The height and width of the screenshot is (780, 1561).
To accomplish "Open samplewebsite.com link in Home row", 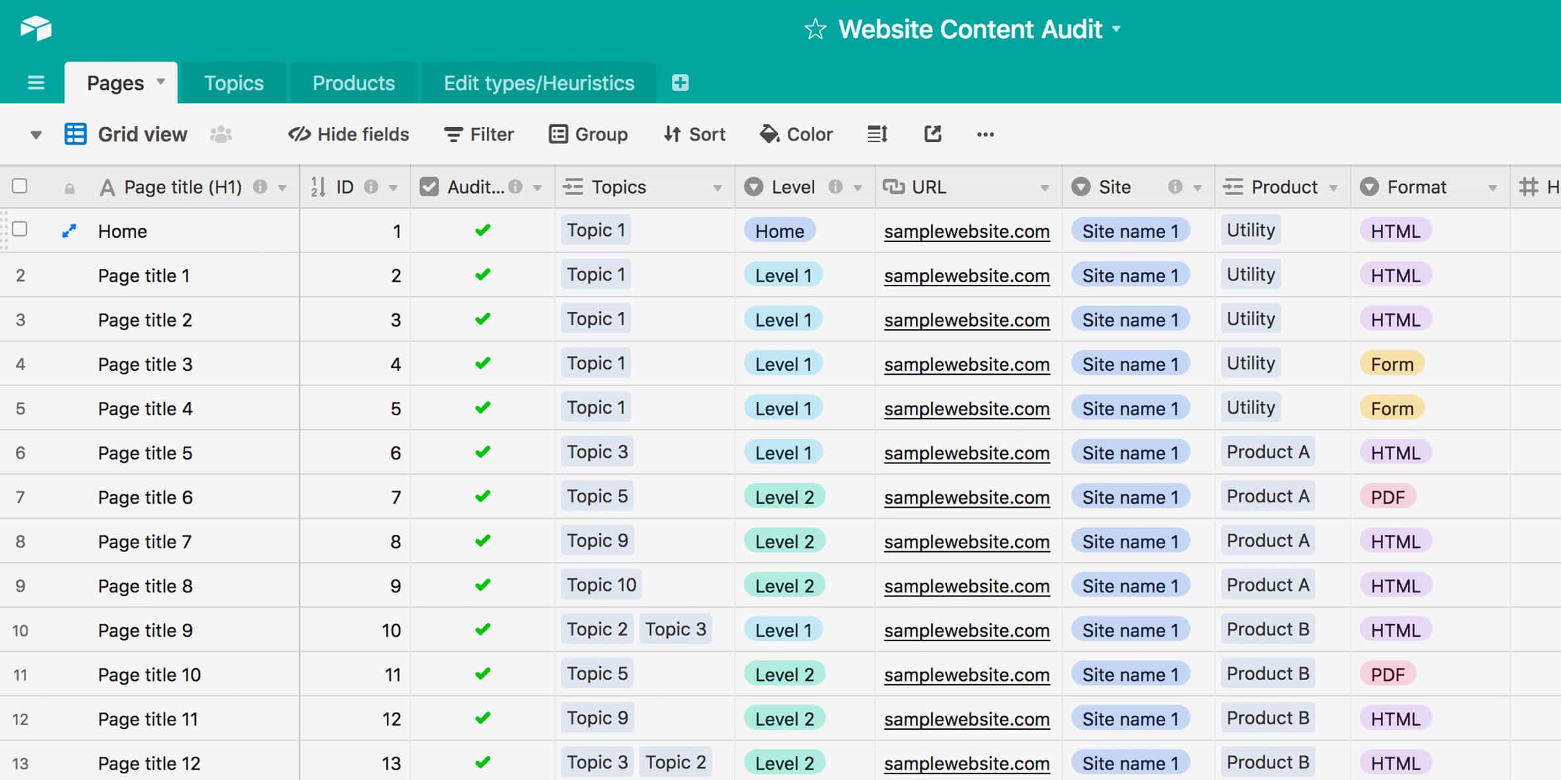I will tap(966, 231).
